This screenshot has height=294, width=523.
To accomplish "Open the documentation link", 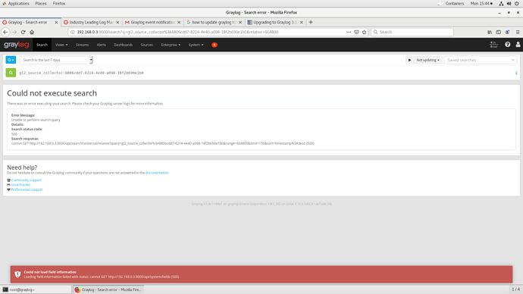I will [157, 173].
